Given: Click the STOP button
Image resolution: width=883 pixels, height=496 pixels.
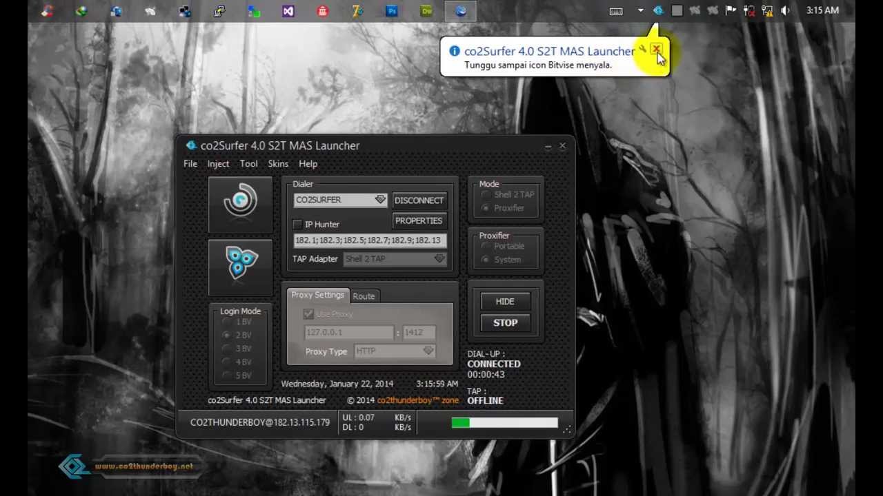Looking at the screenshot, I should (505, 322).
